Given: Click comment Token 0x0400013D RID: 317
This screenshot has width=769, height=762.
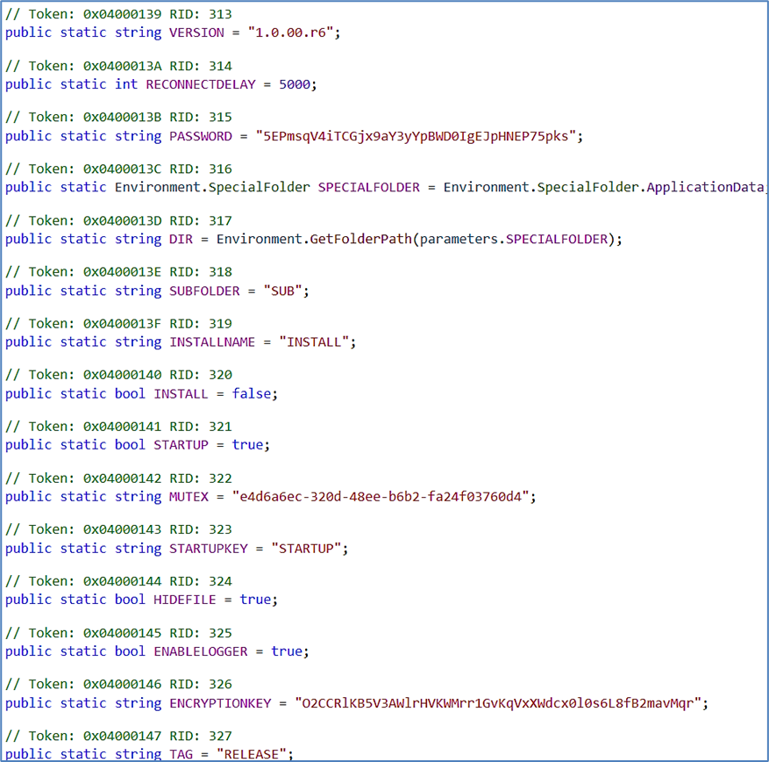Looking at the screenshot, I should tap(118, 221).
